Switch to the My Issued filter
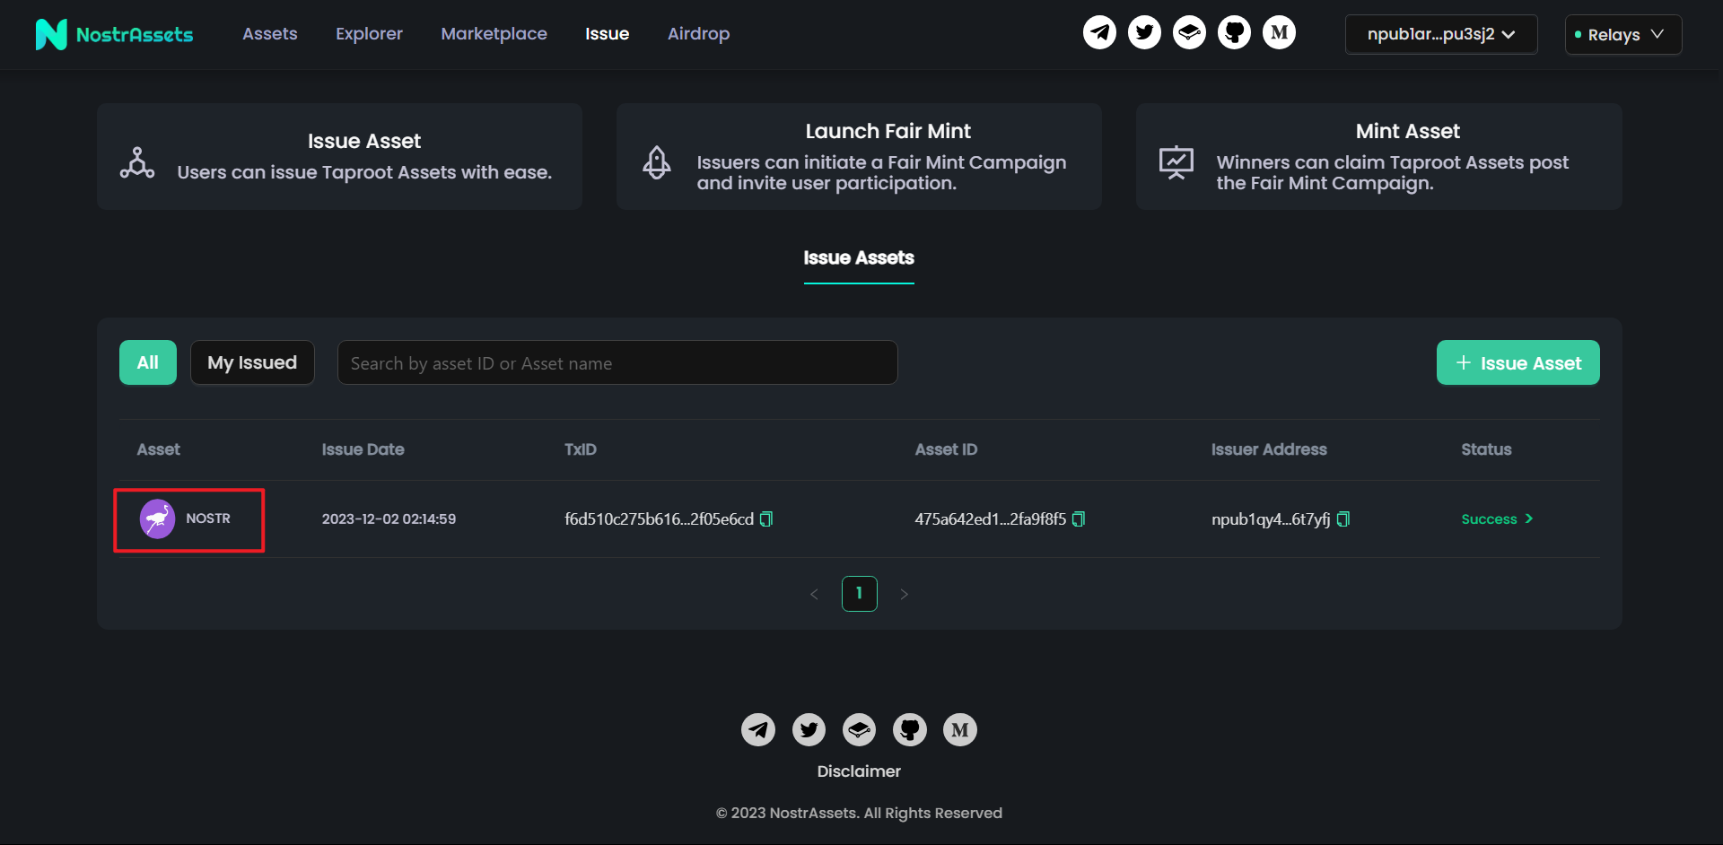This screenshot has height=845, width=1723. click(252, 362)
